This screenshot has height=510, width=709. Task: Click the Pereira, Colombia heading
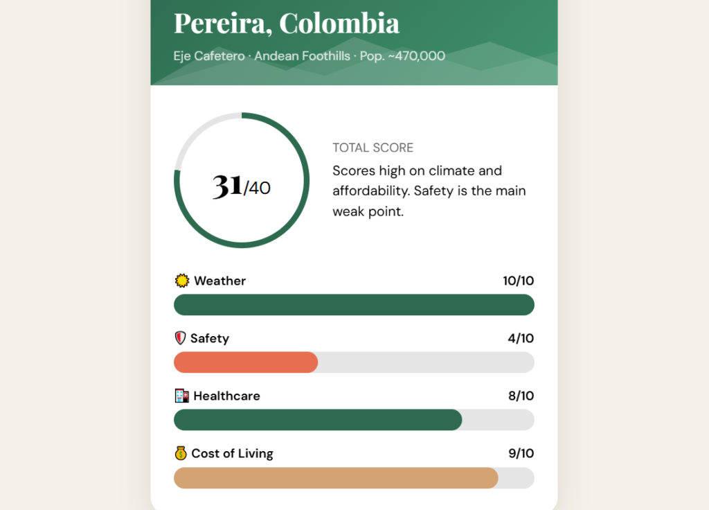(287, 24)
